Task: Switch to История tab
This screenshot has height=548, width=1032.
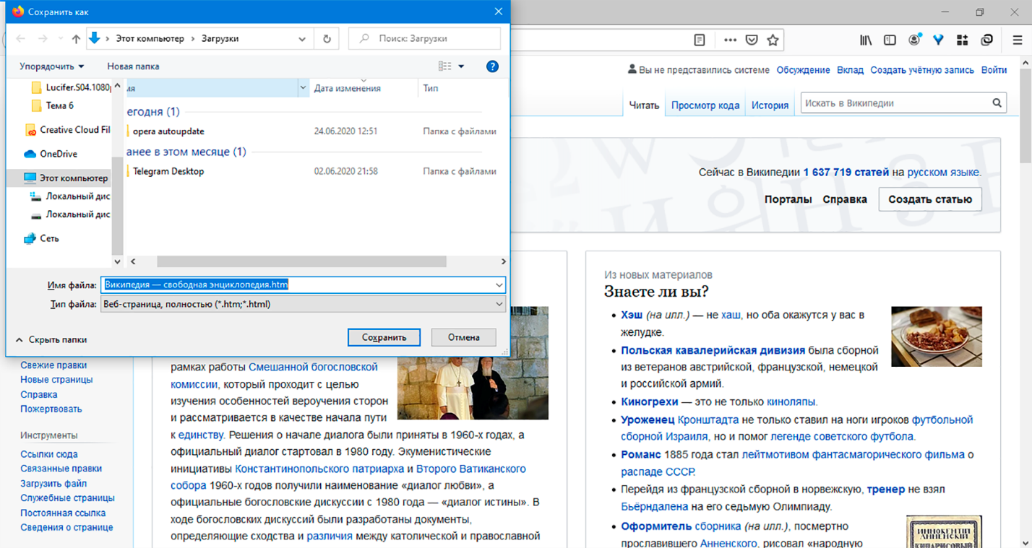Action: (770, 105)
